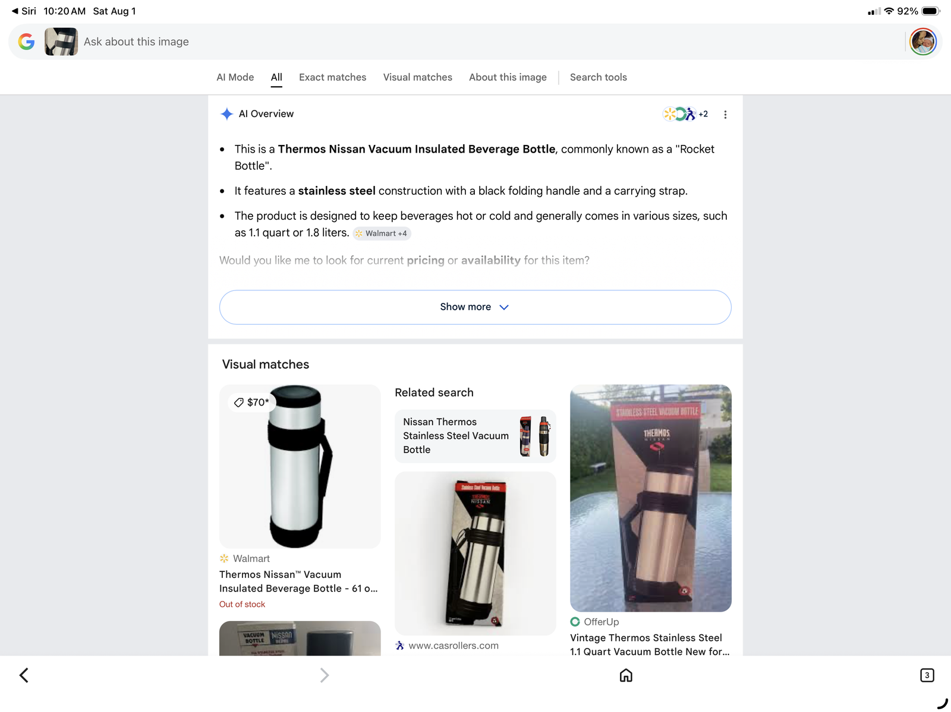Screen dimensions: 951x712
Task: Open the AI Mode tab
Action: coord(235,77)
